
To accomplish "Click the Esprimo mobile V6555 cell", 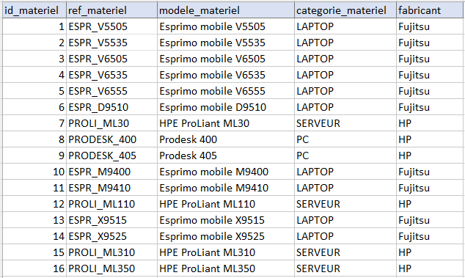I will point(226,91).
